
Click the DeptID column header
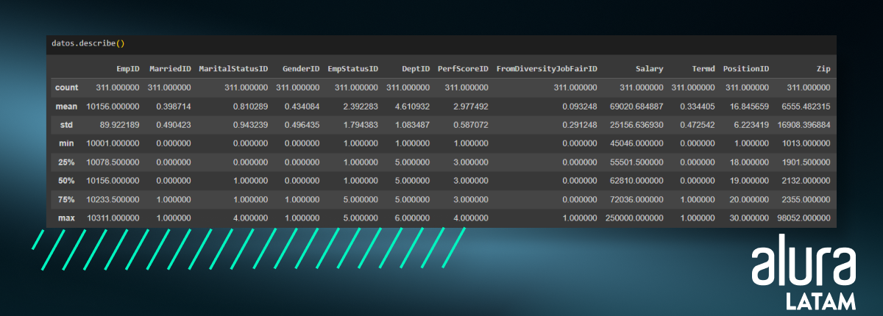(415, 69)
